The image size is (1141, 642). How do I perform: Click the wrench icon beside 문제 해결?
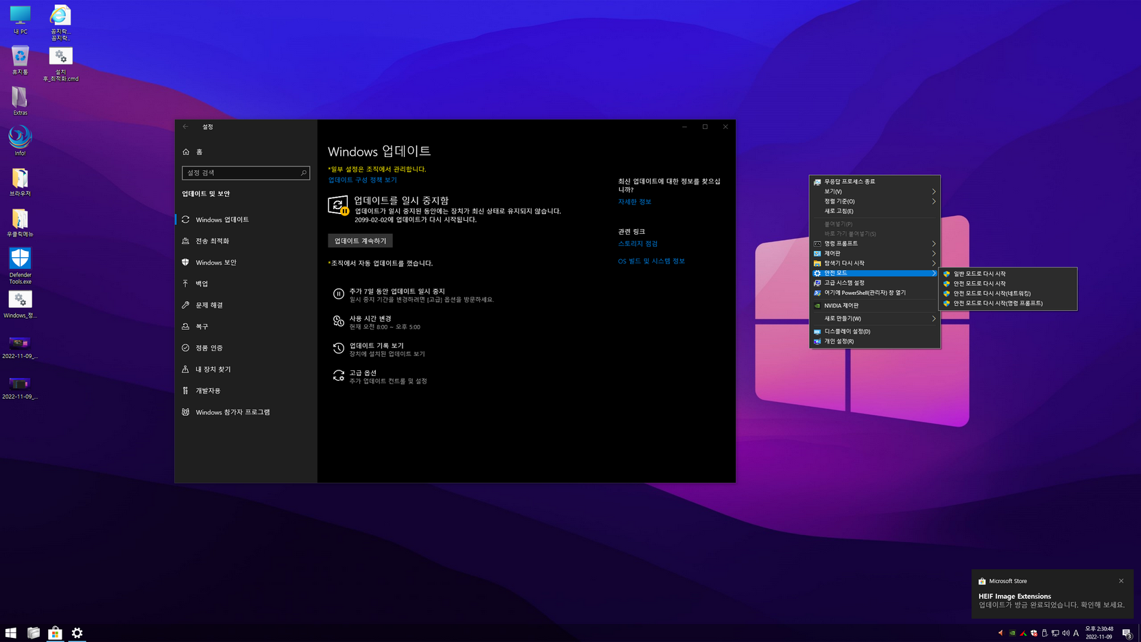(x=186, y=305)
